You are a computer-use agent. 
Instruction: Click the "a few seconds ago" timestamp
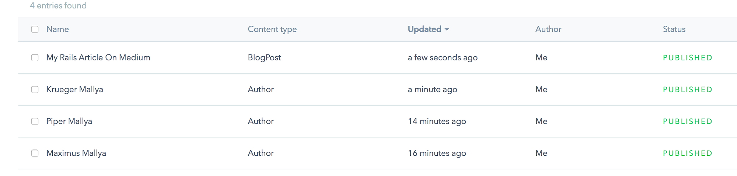point(442,58)
